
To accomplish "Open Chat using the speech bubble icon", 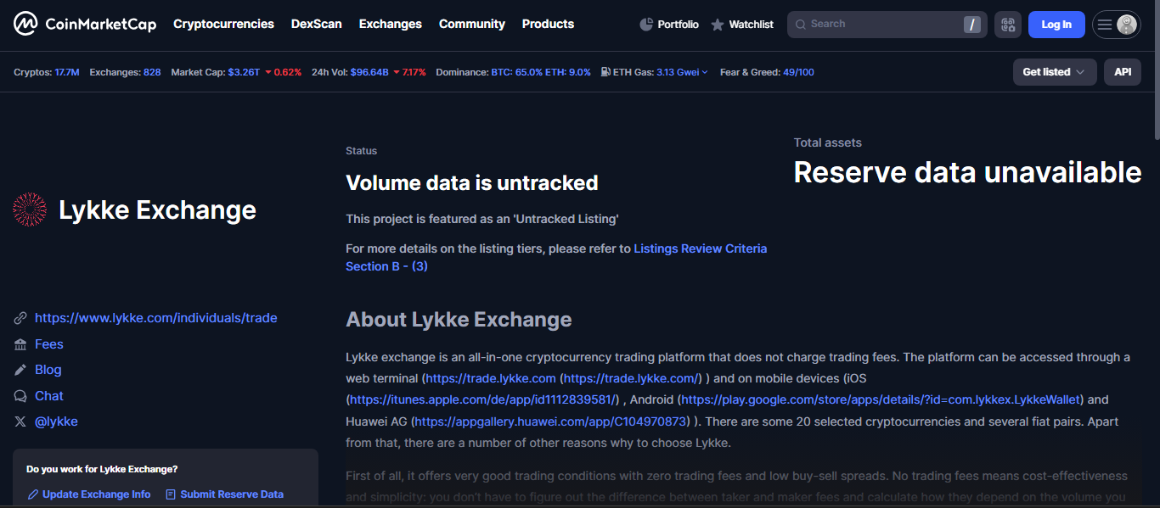I will click(20, 395).
